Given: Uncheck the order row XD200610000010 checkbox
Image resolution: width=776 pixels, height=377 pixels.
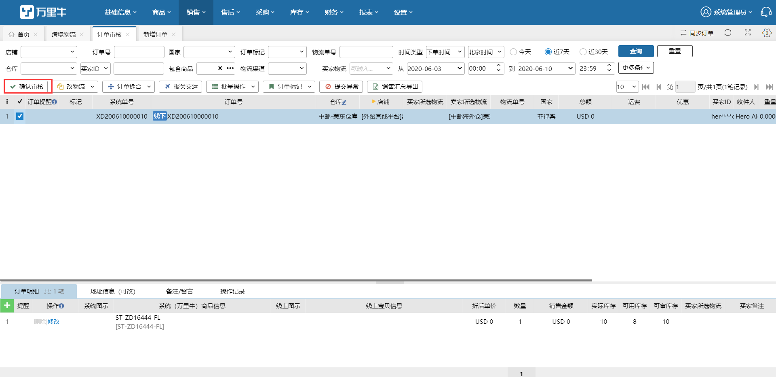Looking at the screenshot, I should point(19,116).
